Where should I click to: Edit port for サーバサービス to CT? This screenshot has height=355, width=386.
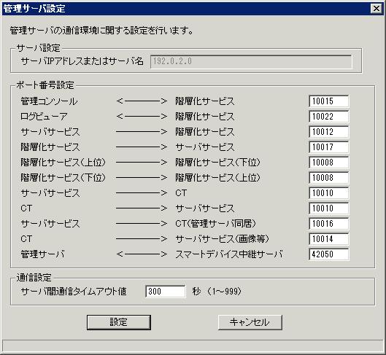tap(328, 193)
